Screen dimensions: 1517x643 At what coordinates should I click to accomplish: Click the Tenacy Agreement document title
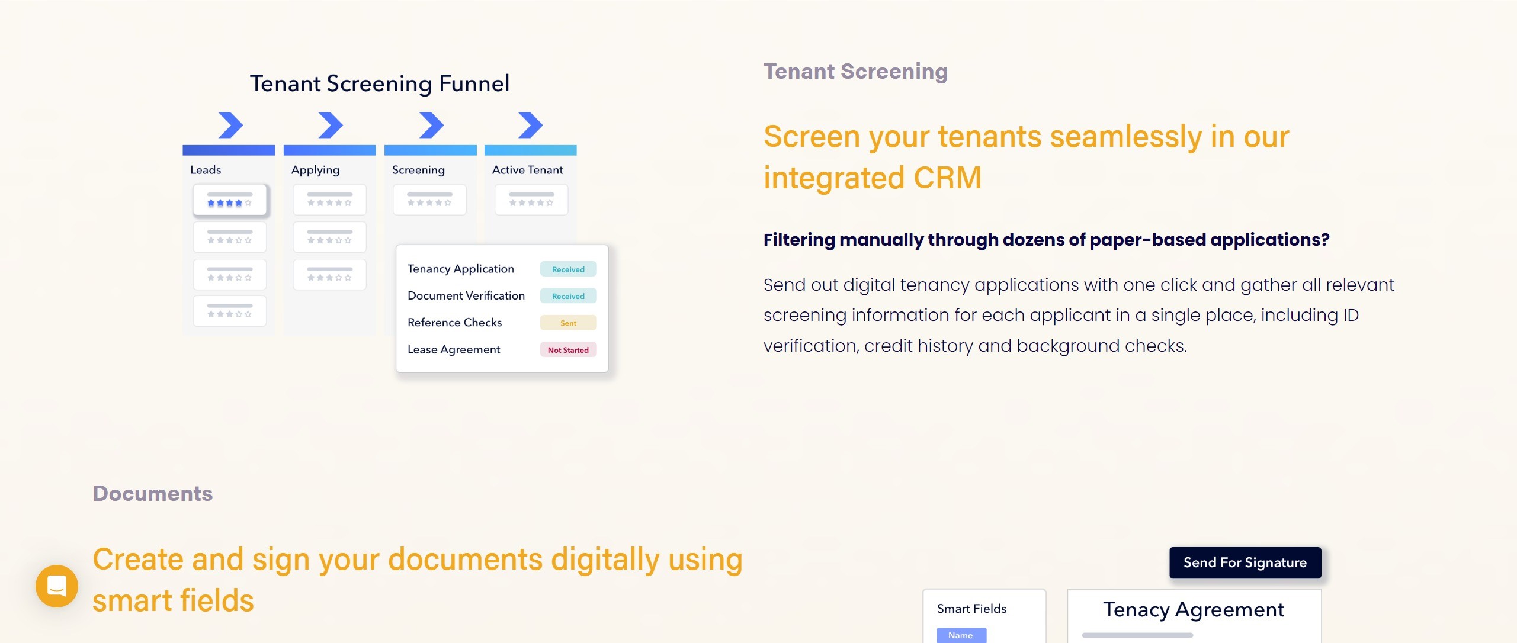[x=1194, y=609]
